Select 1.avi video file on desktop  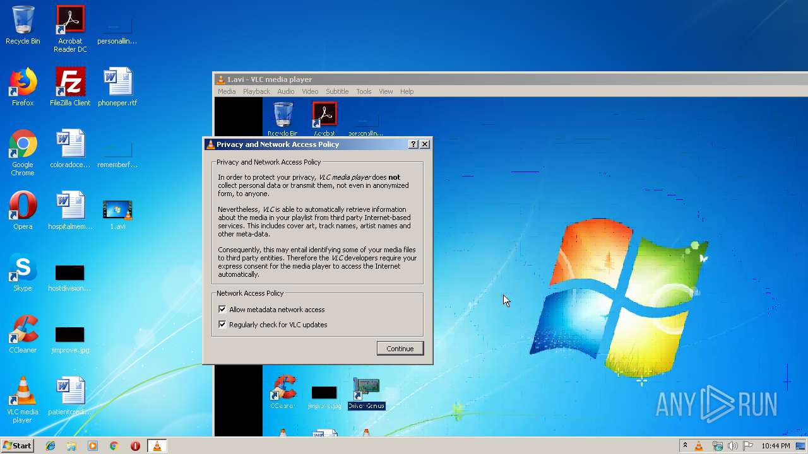[x=117, y=214]
